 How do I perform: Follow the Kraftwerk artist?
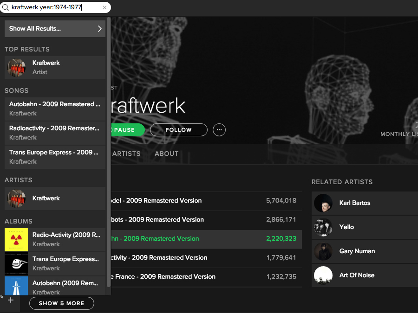(x=179, y=130)
